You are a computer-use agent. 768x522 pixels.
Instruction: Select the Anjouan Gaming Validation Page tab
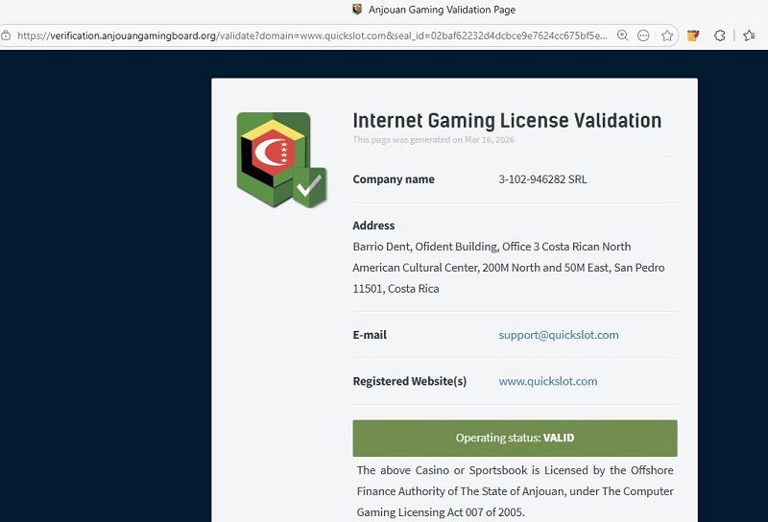(434, 10)
